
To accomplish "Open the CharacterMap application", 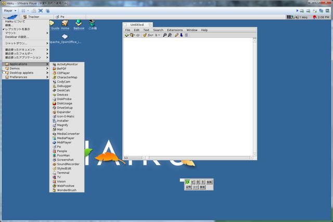I will tap(67, 77).
